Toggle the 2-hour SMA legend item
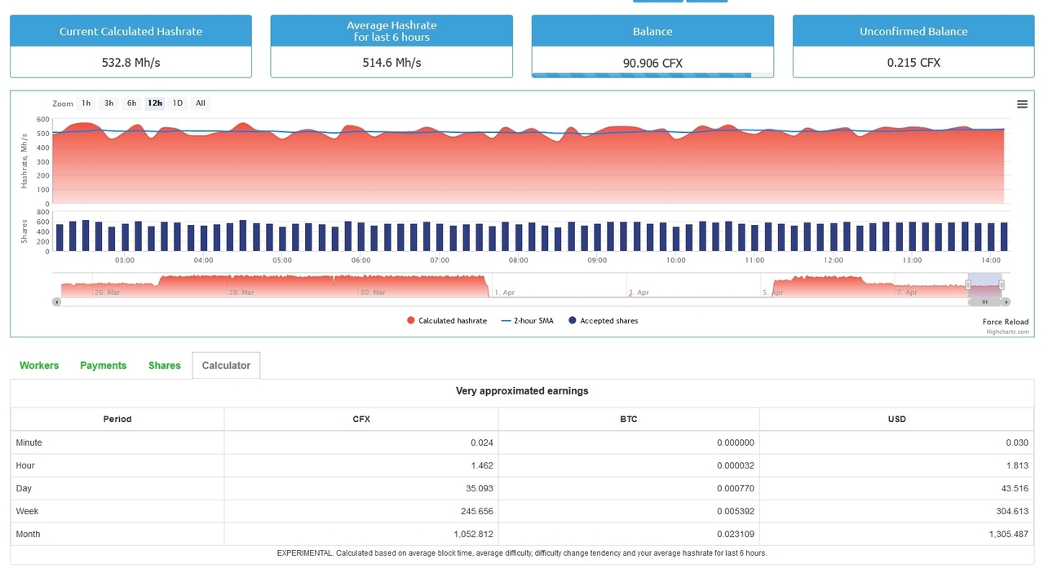Screen dimensions: 1044x568 (x=528, y=321)
